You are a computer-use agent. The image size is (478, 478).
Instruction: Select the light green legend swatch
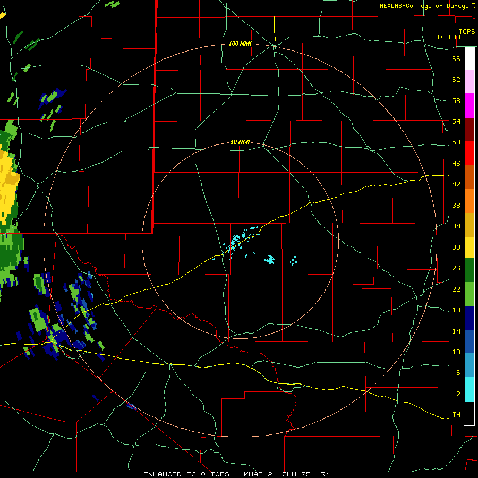click(x=469, y=294)
